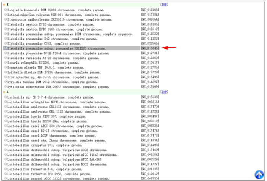Select Kangiella koreensis DSM 16069 radio button
The width and height of the screenshot is (267, 181).
(x=5, y=10)
